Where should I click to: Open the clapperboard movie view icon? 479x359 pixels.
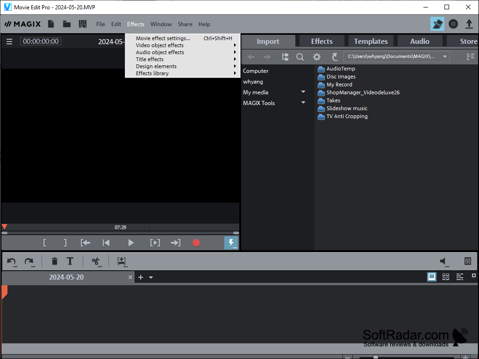tap(437, 24)
